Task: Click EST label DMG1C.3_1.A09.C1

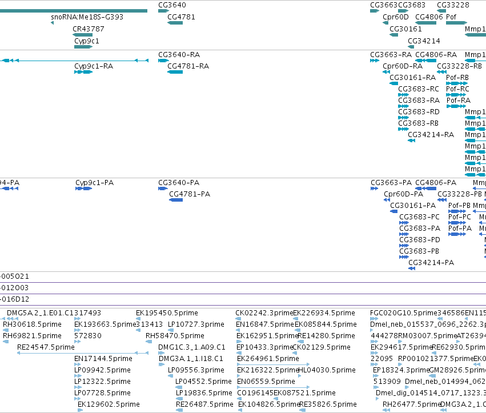Action: [x=191, y=347]
